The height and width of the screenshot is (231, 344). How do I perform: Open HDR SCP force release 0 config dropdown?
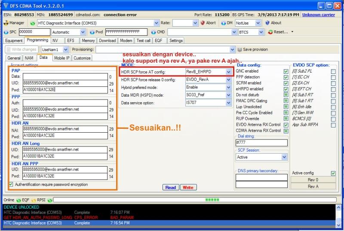(228, 80)
